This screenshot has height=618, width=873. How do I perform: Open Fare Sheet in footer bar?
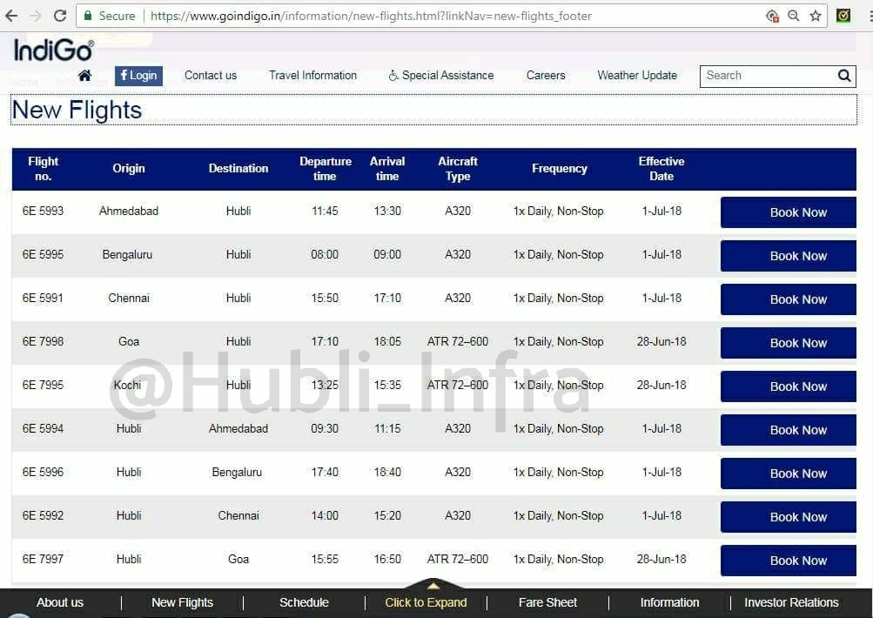(547, 602)
